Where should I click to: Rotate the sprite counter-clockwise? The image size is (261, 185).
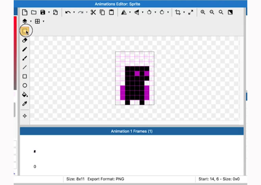coord(149,12)
